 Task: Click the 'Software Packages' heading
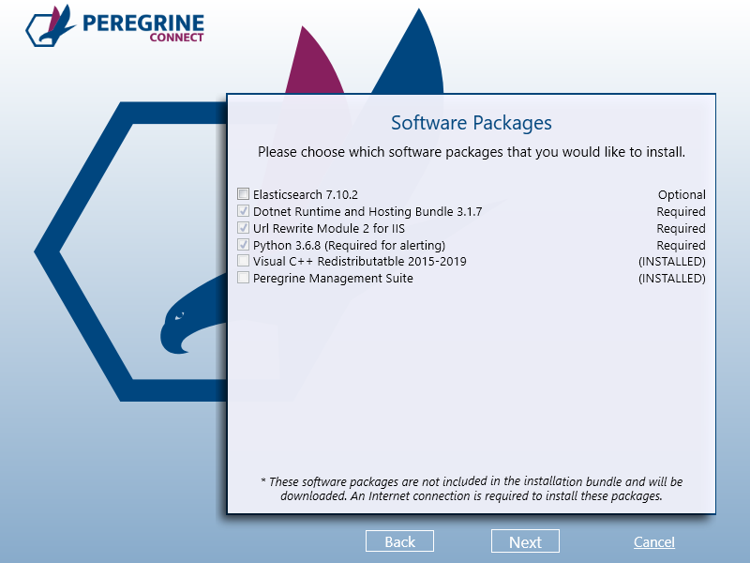point(472,123)
